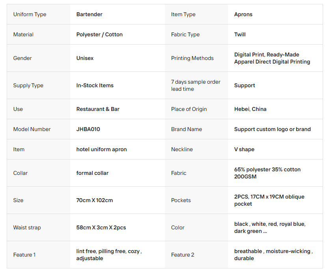The image size is (327, 272).
Task: Select the In-Stock Items supply type
Action: (95, 85)
